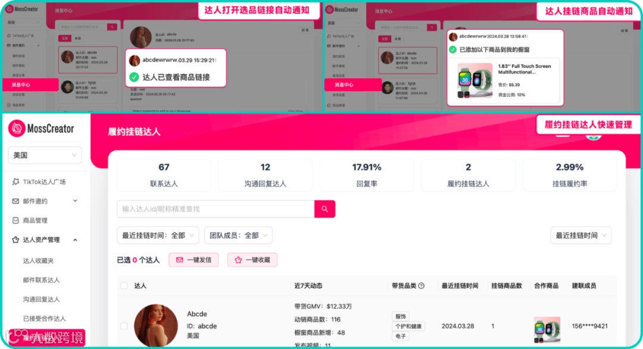Expand the 邮件邀约 submenu chevron
The width and height of the screenshot is (643, 349).
tap(75, 201)
